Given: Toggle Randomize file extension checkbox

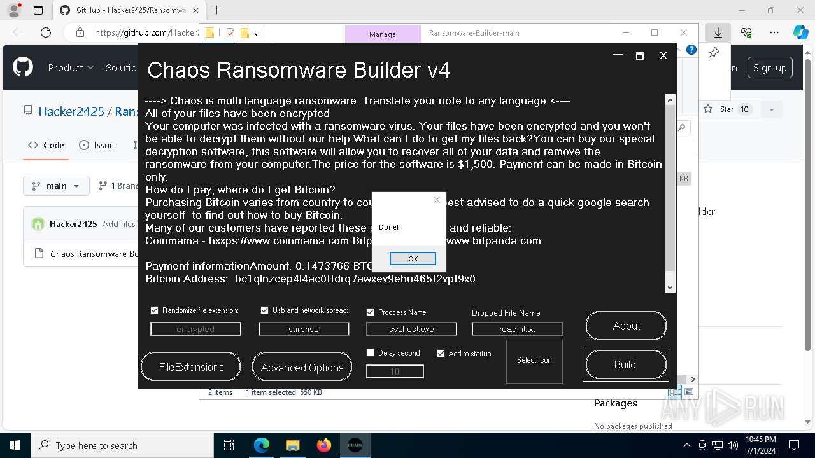Looking at the screenshot, I should tap(154, 310).
